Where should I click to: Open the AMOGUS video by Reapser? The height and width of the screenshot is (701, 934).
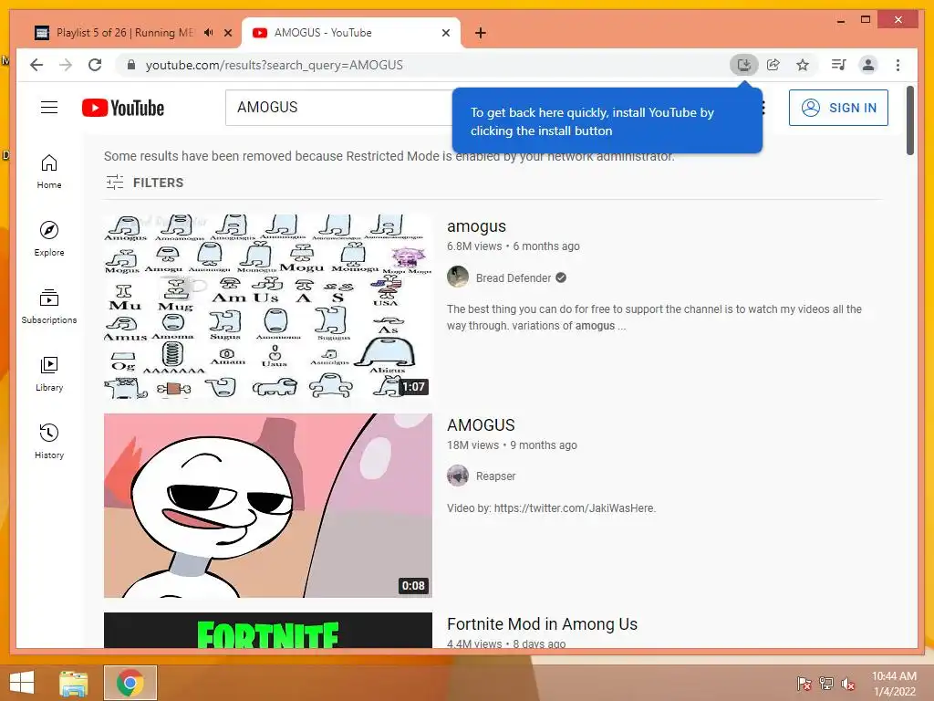pyautogui.click(x=481, y=425)
